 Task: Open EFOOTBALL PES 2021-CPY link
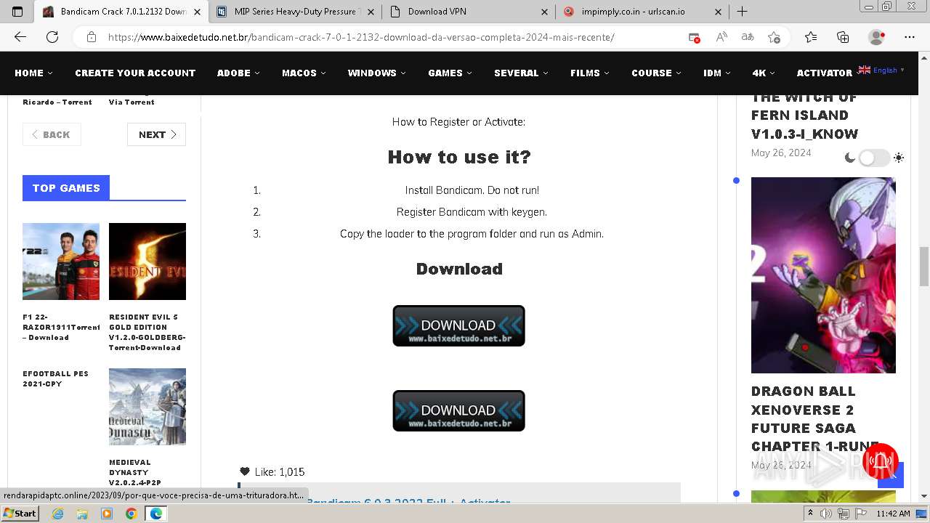pyautogui.click(x=56, y=378)
